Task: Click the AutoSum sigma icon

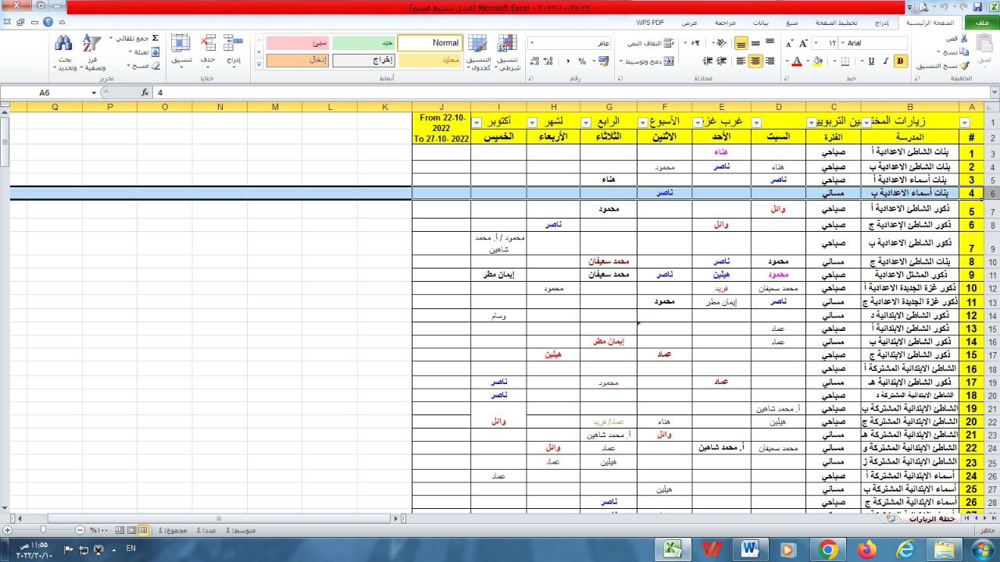Action: [155, 37]
